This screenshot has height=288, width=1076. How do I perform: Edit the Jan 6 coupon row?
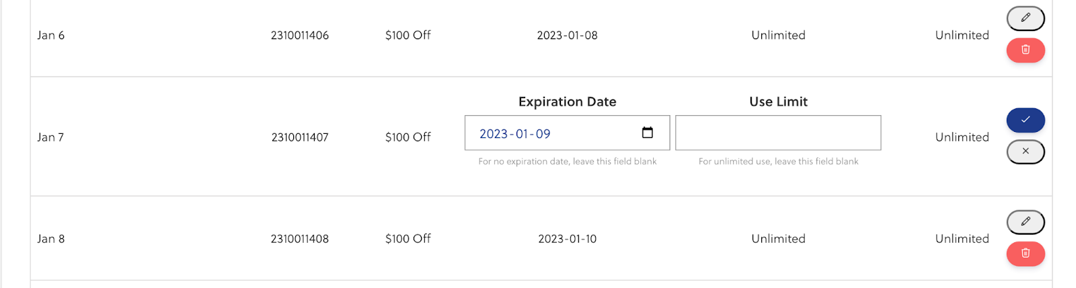click(x=1026, y=18)
